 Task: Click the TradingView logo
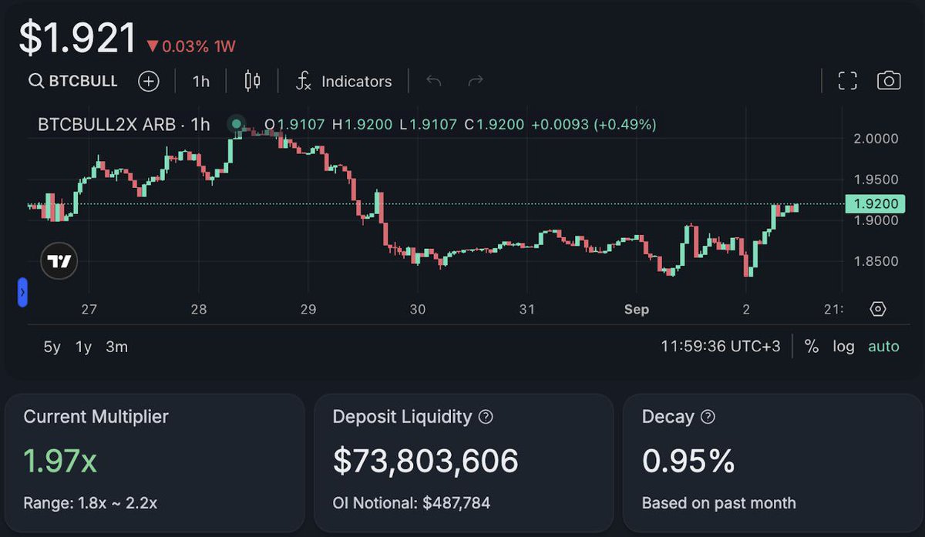pyautogui.click(x=59, y=262)
